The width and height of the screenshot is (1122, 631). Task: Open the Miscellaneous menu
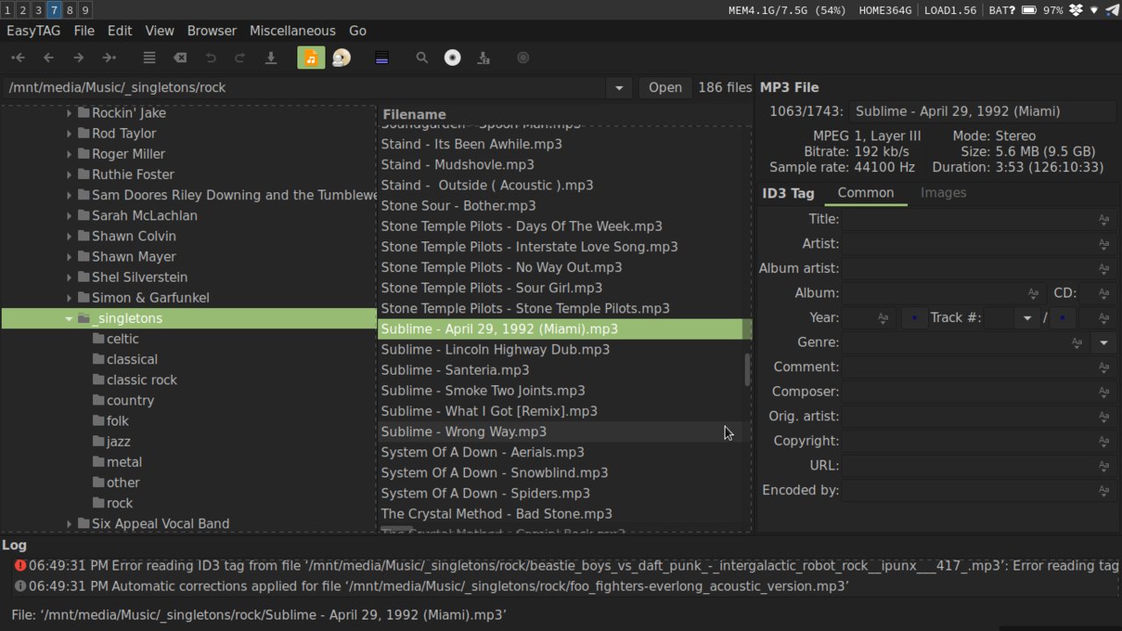pos(292,31)
